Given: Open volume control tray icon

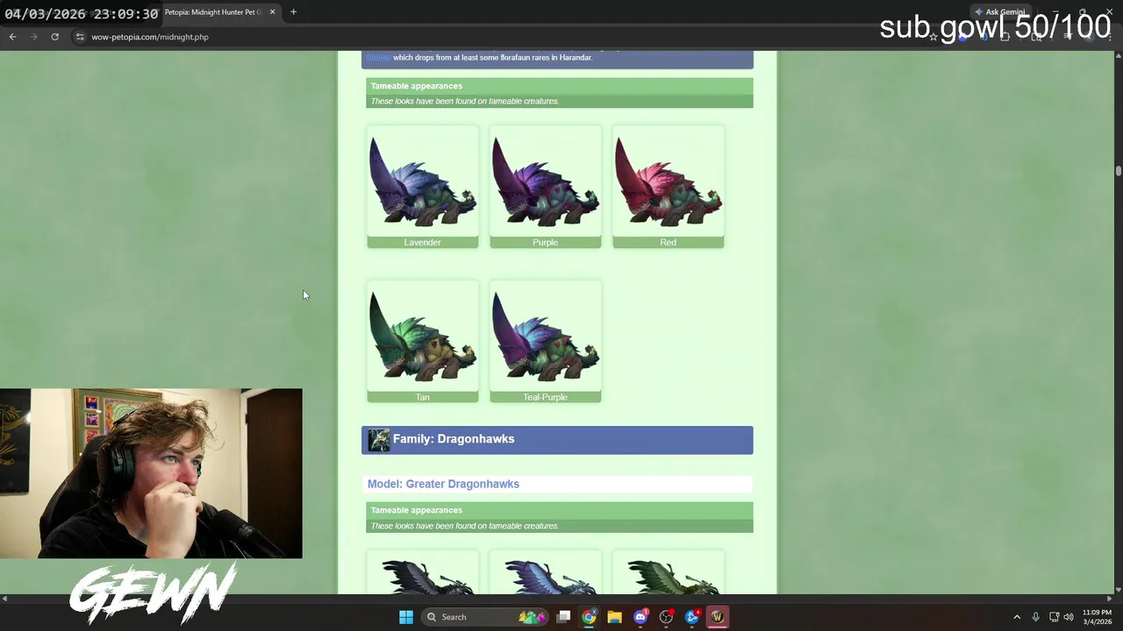Looking at the screenshot, I should click(x=1069, y=617).
